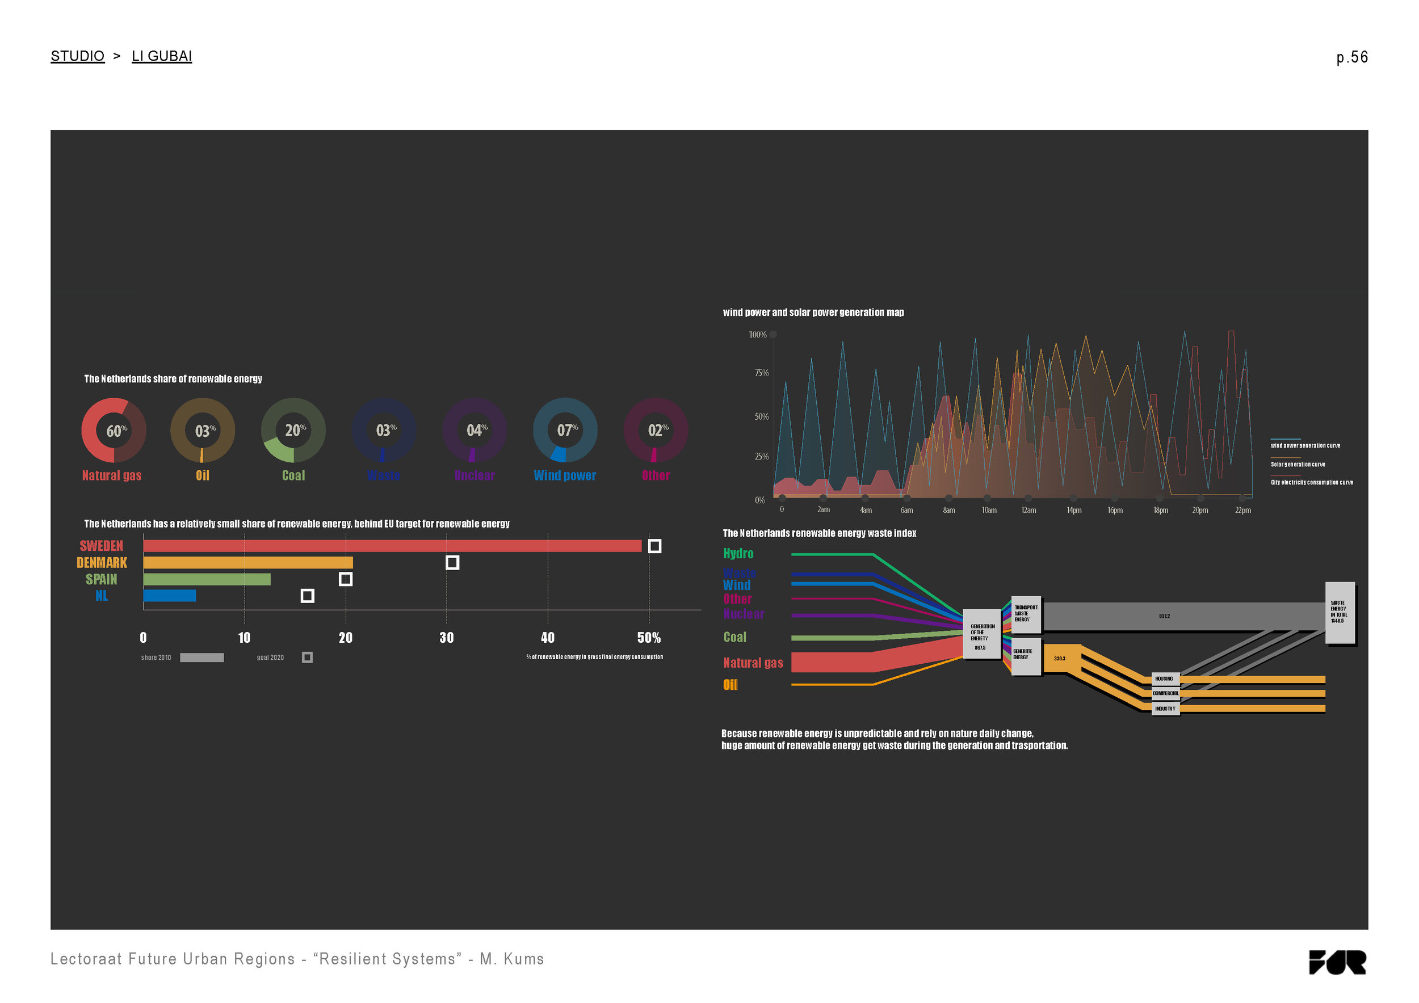Viewport: 1419px width, 1003px height.
Task: Click Sweden's goal 2020 square marker
Action: 654,546
